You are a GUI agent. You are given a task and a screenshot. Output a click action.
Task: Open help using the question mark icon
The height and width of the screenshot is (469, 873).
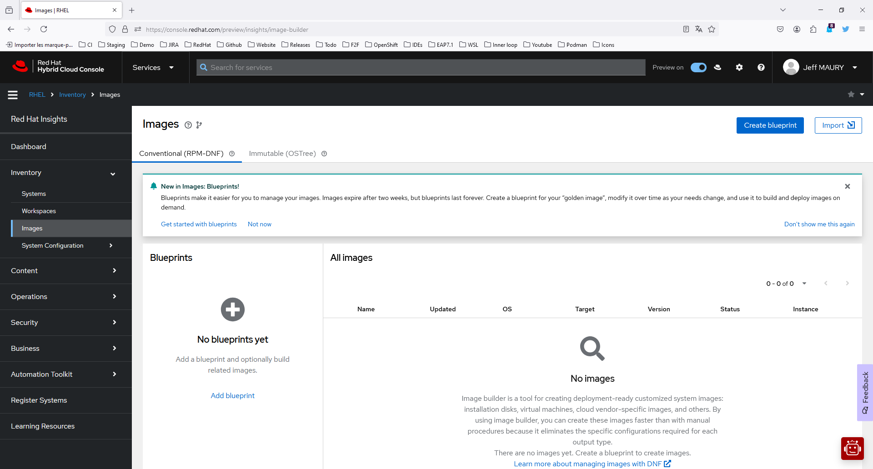click(x=761, y=67)
